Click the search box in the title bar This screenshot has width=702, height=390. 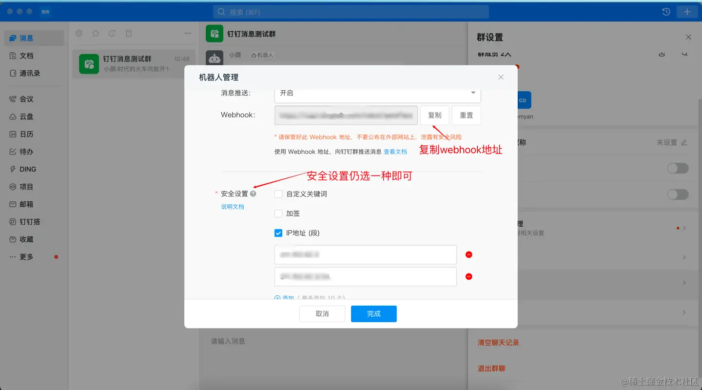[x=351, y=12]
